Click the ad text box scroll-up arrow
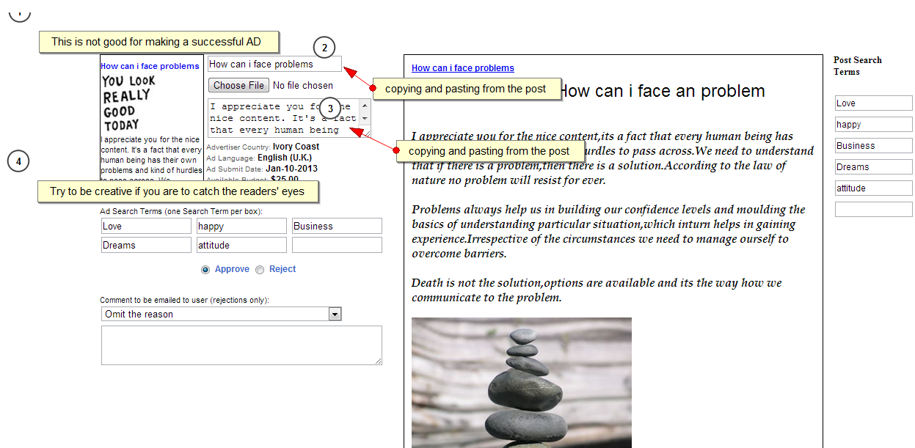 coord(365,105)
